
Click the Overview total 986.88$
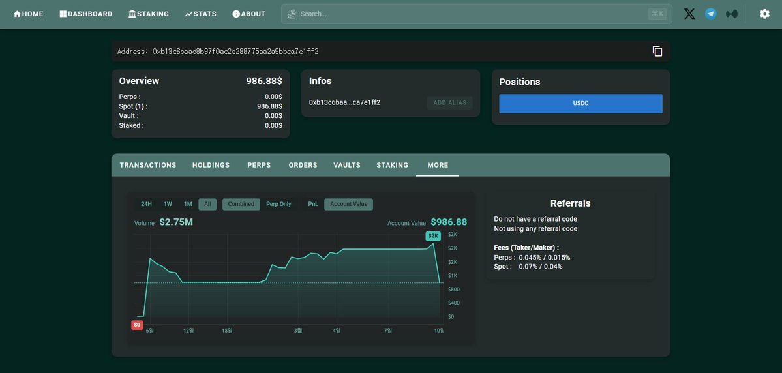click(x=264, y=81)
